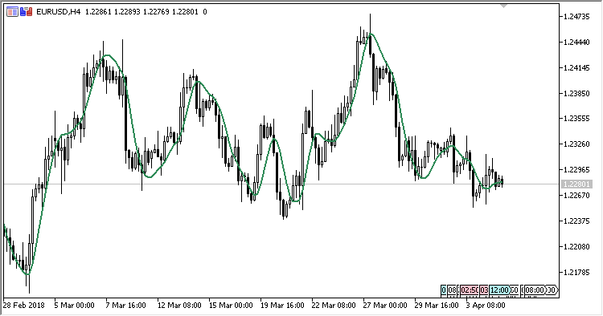Screen dimensions: 603x316
Task: Click the price scale value 1.23850
Action: coord(576,93)
